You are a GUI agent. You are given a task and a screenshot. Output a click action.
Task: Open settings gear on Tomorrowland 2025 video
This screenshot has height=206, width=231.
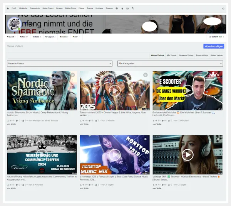click(145, 75)
